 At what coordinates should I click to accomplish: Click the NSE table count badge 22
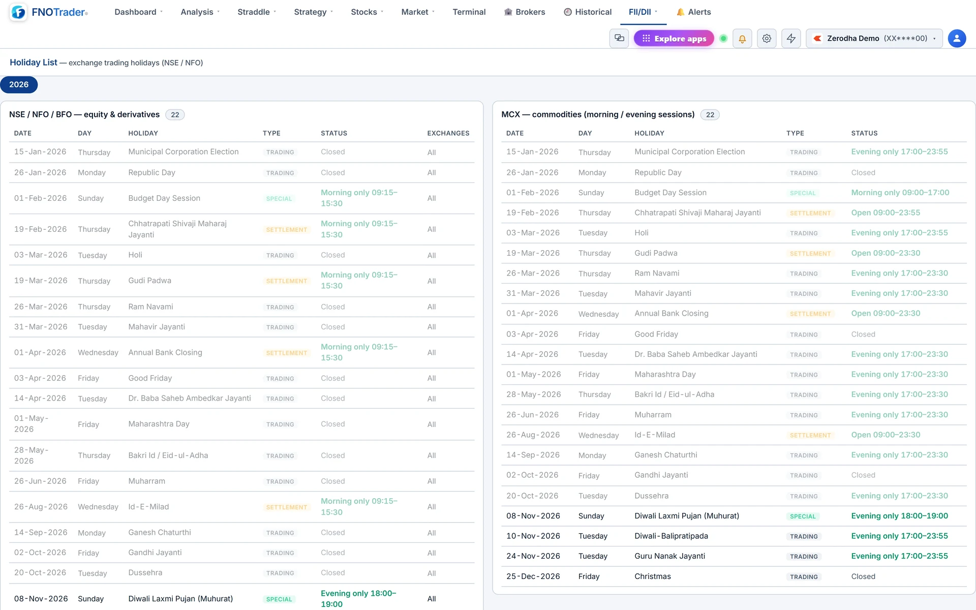click(x=175, y=115)
